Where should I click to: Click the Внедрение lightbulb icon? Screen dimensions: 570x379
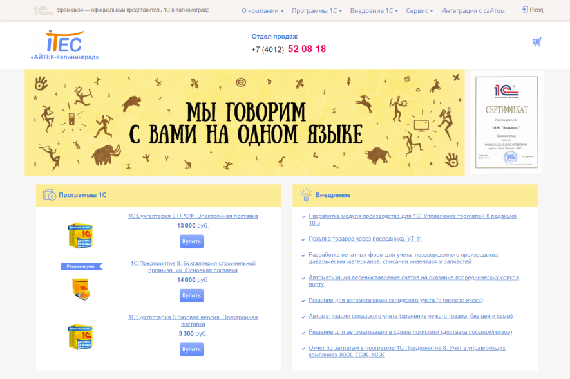pos(306,194)
